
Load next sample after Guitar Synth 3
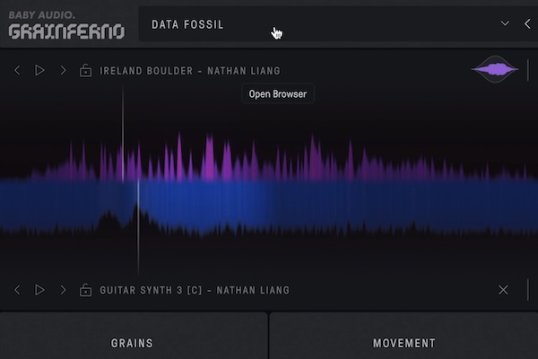tap(63, 290)
